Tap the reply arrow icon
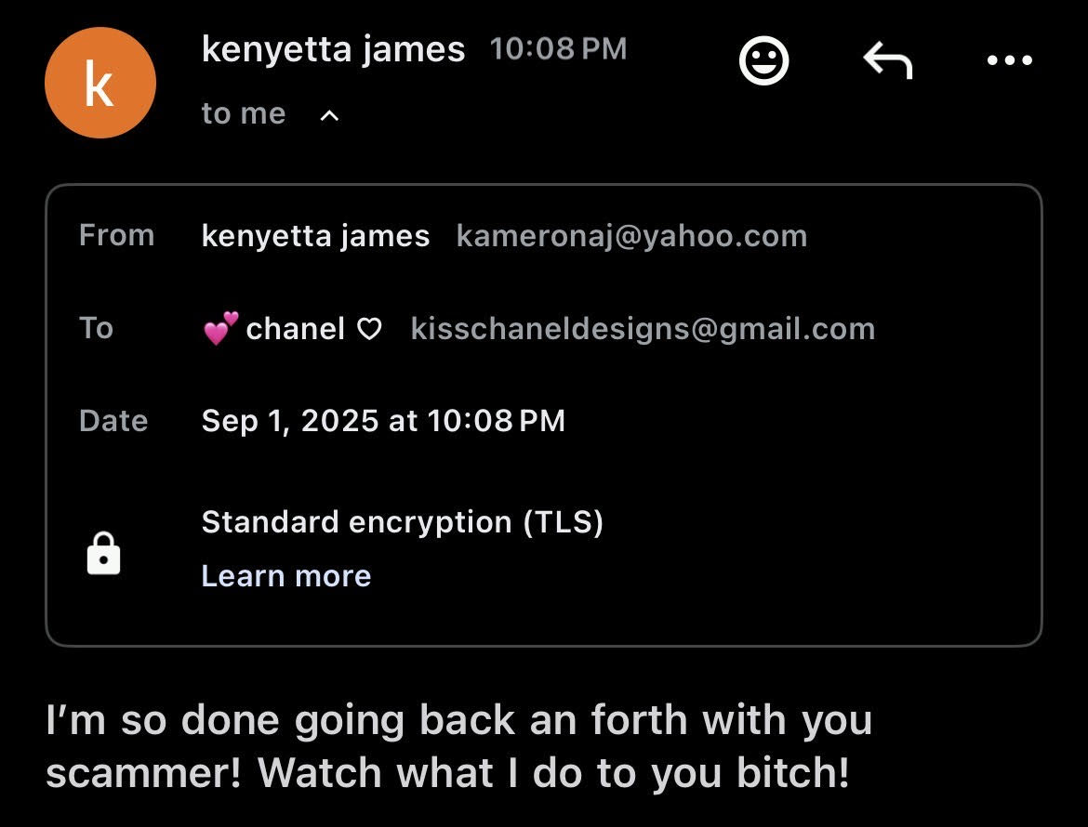Viewport: 1088px width, 827px height. click(x=887, y=60)
